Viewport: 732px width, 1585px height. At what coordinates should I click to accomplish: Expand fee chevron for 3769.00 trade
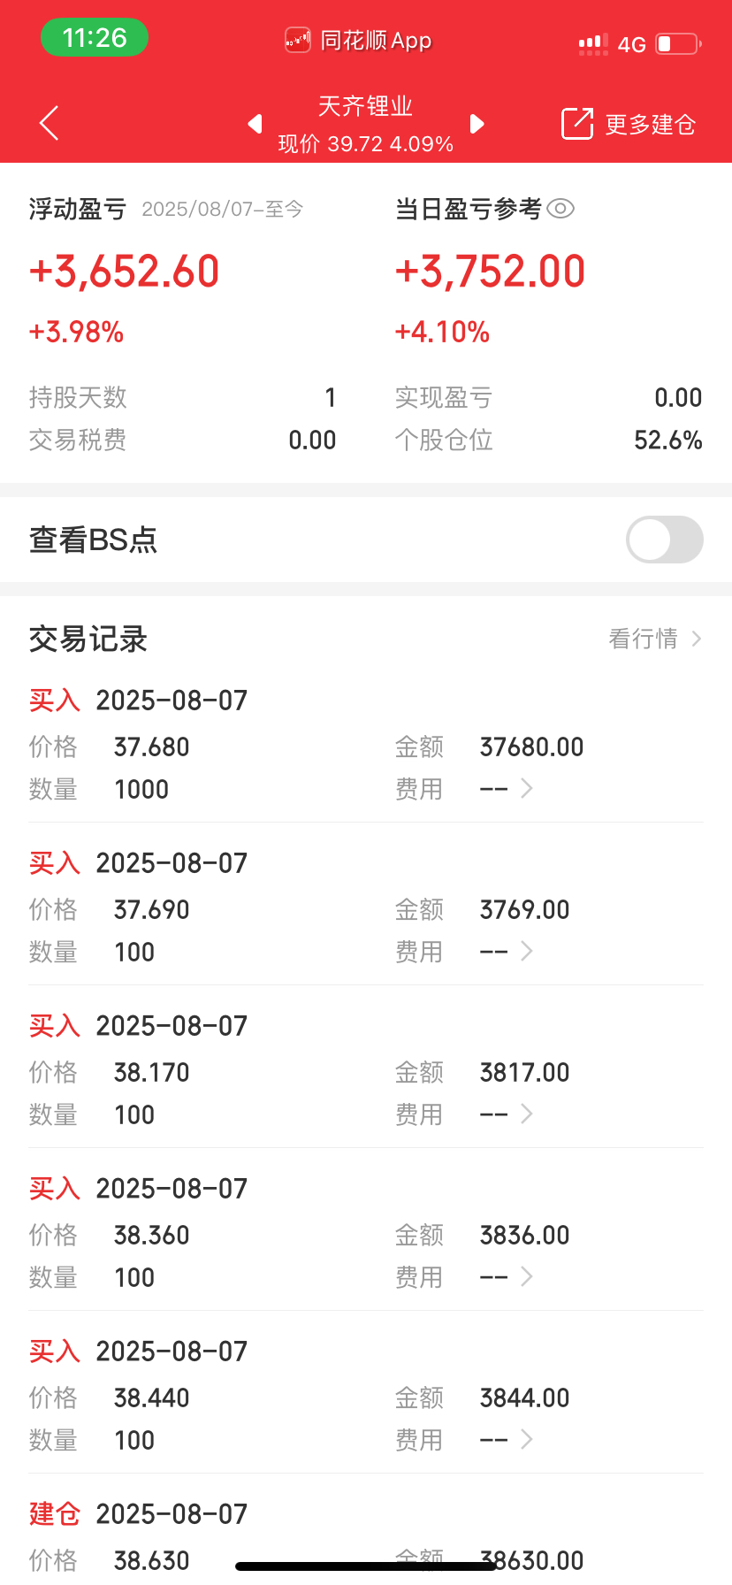[527, 951]
